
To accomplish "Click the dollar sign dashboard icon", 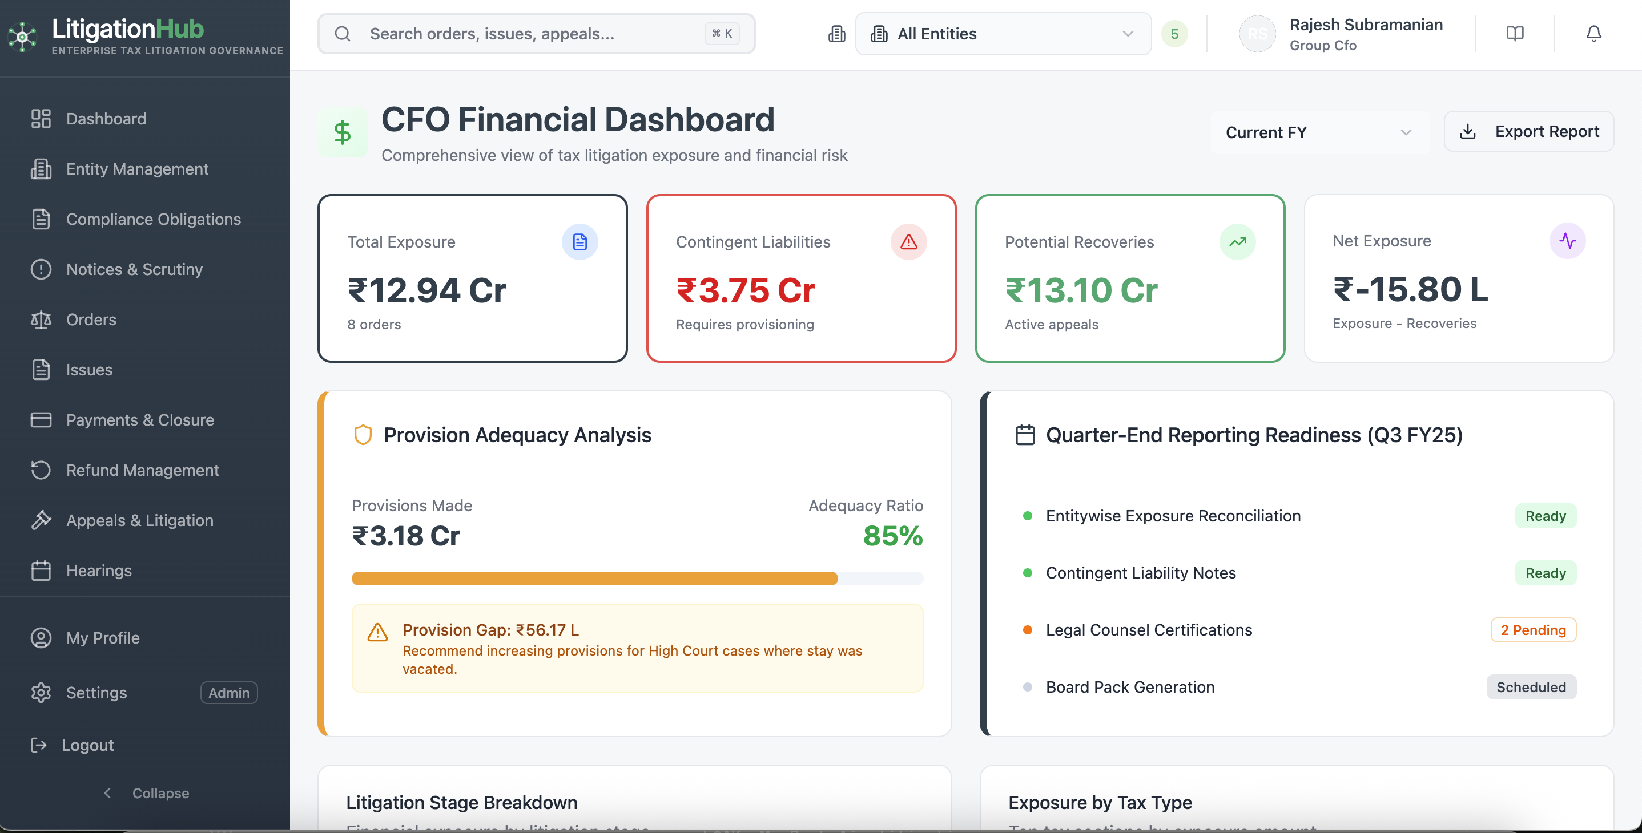I will [343, 132].
